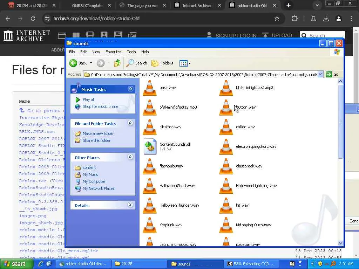Bookmark page with Chrome star icon
Image resolution: width=359 pixels, height=269 pixels.
277,19
